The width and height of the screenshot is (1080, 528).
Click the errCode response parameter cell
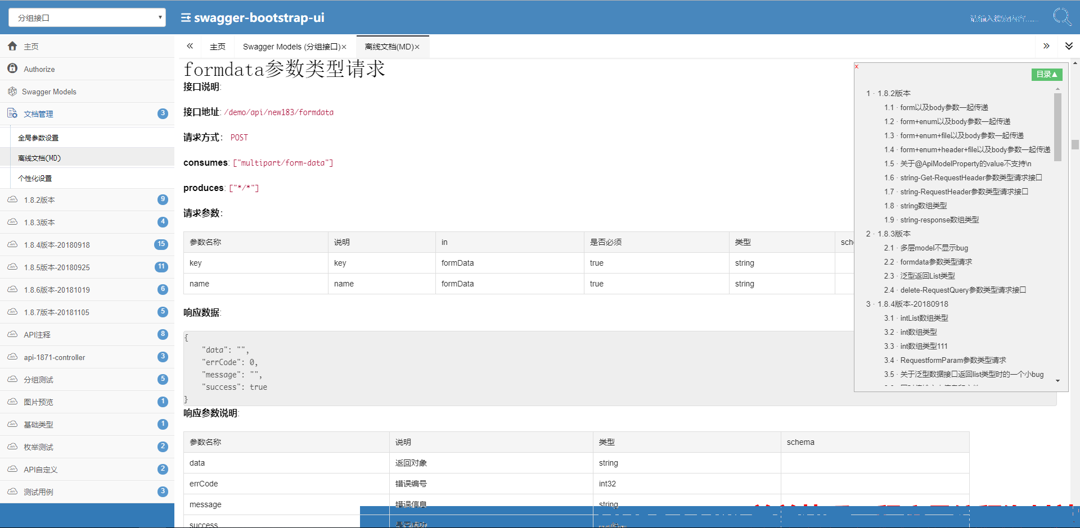[x=286, y=484]
